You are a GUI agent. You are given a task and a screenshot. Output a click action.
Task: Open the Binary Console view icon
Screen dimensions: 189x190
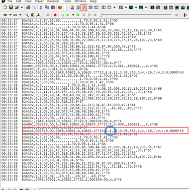[x=78, y=7]
